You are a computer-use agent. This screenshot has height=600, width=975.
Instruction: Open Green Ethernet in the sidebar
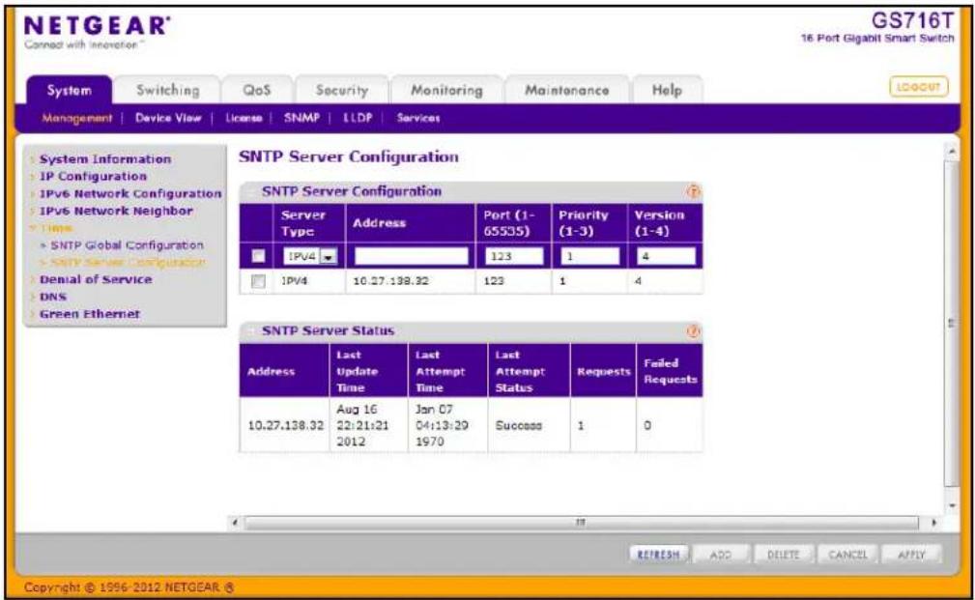pyautogui.click(x=90, y=315)
